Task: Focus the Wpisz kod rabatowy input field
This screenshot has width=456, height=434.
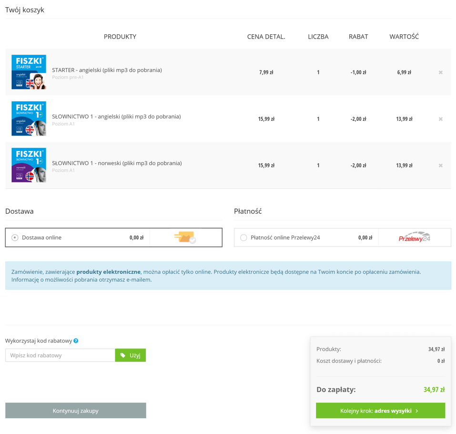Action: (x=60, y=355)
